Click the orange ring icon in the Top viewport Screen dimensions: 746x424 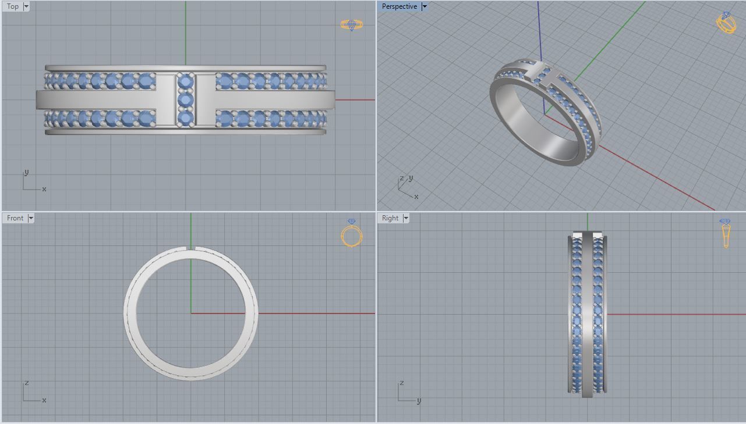point(352,25)
